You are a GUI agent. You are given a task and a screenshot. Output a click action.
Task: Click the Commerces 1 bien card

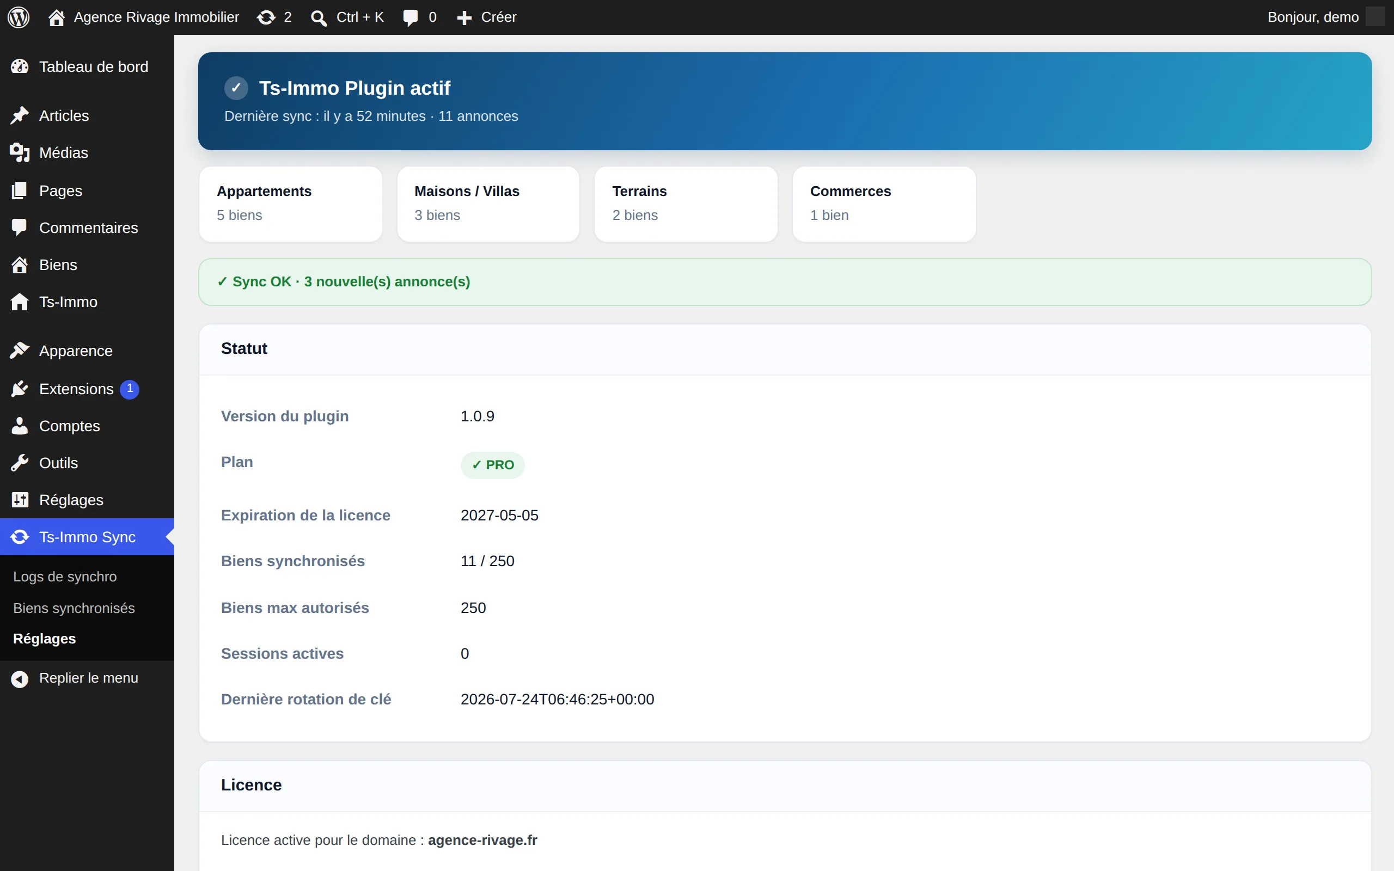point(884,204)
